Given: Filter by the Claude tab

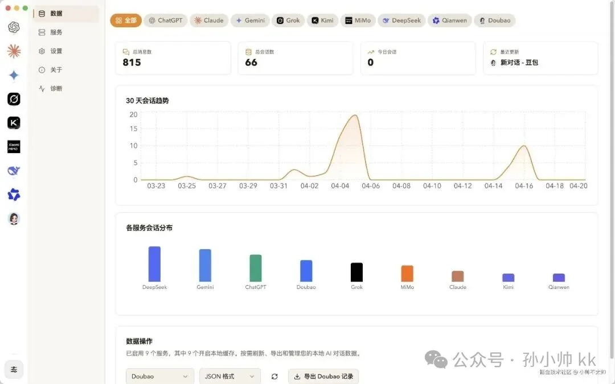Looking at the screenshot, I should click(209, 20).
